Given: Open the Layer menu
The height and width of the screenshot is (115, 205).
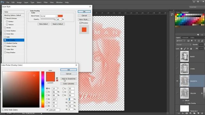Looking at the screenshot, I should (x=26, y=2).
